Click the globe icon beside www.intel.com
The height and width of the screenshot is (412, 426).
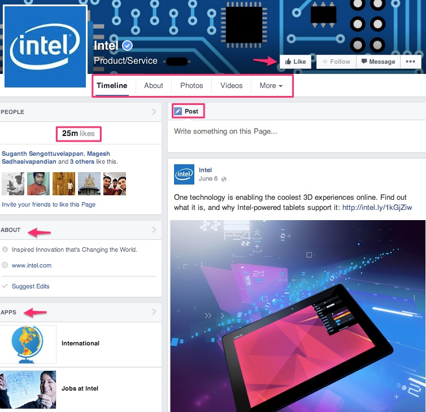tap(5, 265)
